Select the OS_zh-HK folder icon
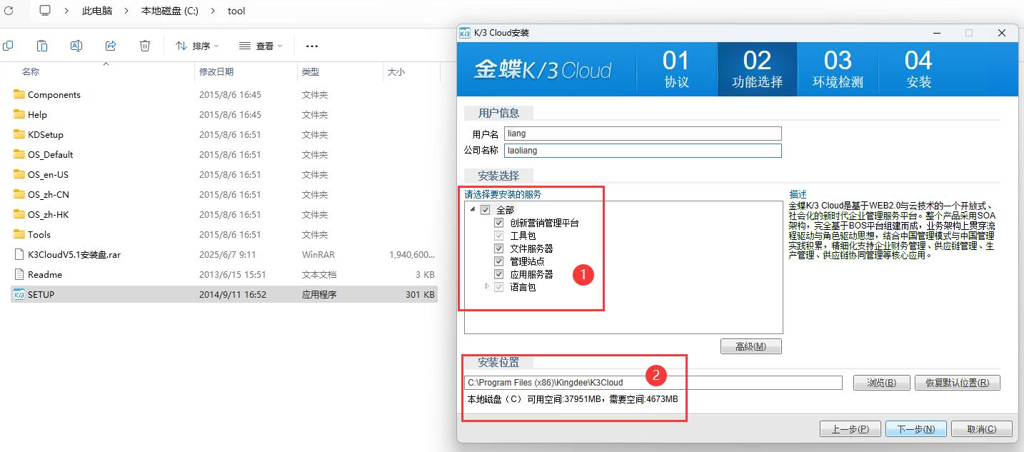1024x452 pixels. click(x=19, y=214)
